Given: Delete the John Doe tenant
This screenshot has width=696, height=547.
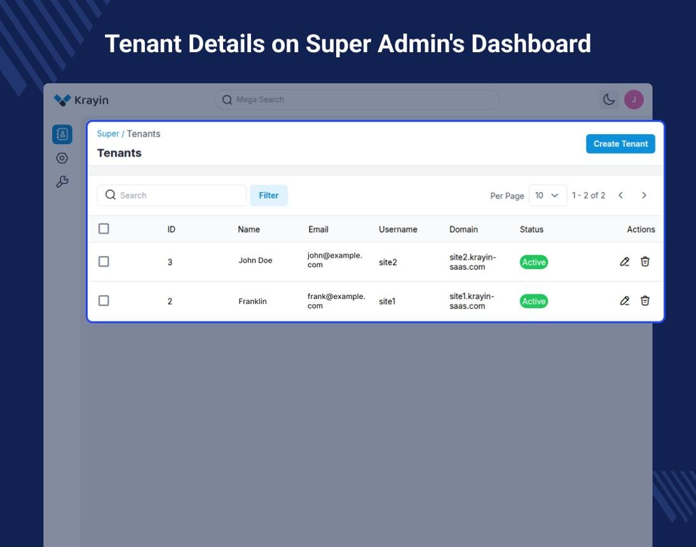Looking at the screenshot, I should (645, 261).
